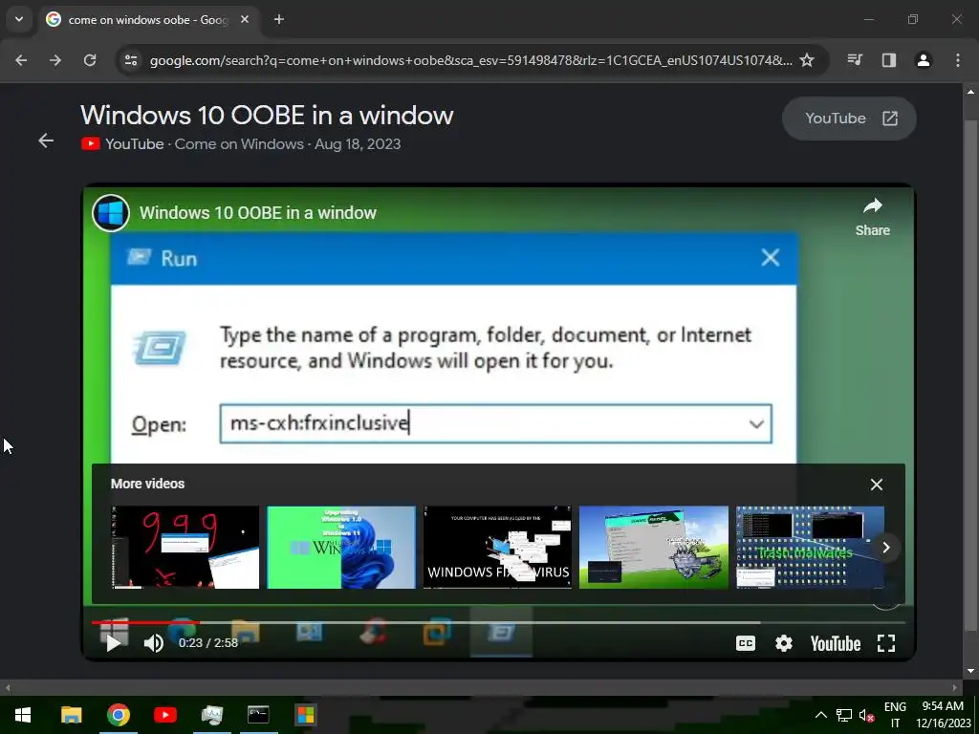Play the 'WINDOWS FIX VIRUS' suggested video
The height and width of the screenshot is (734, 979).
tap(497, 548)
